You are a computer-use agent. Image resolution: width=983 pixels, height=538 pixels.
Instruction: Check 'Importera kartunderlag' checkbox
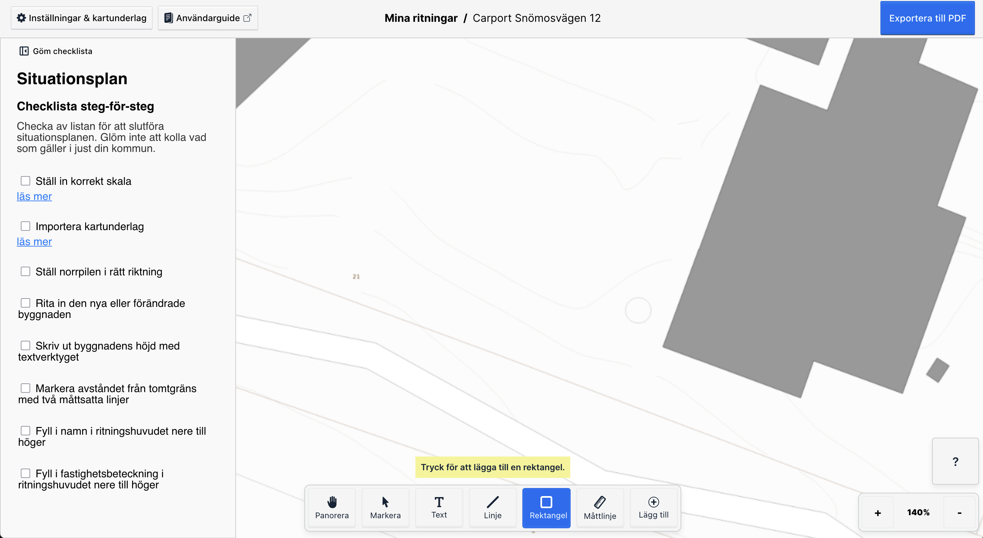tap(25, 226)
